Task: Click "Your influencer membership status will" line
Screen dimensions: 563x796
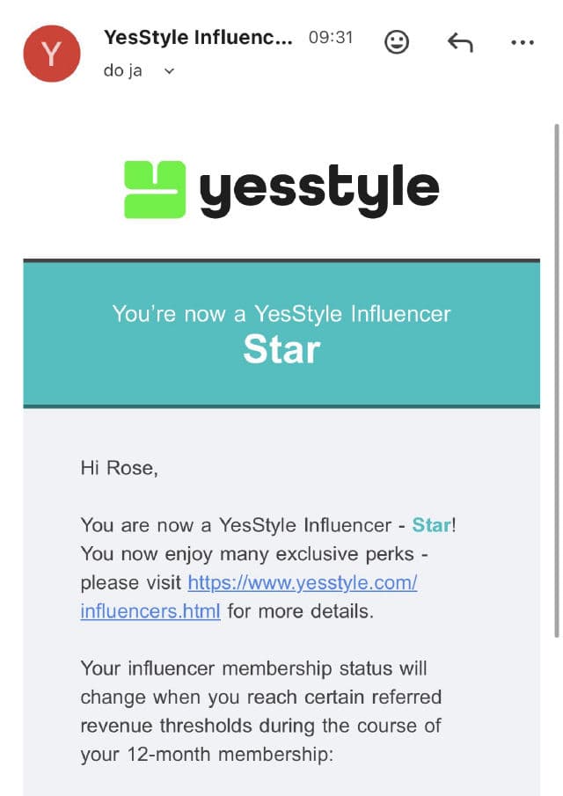Action: pyautogui.click(x=253, y=668)
